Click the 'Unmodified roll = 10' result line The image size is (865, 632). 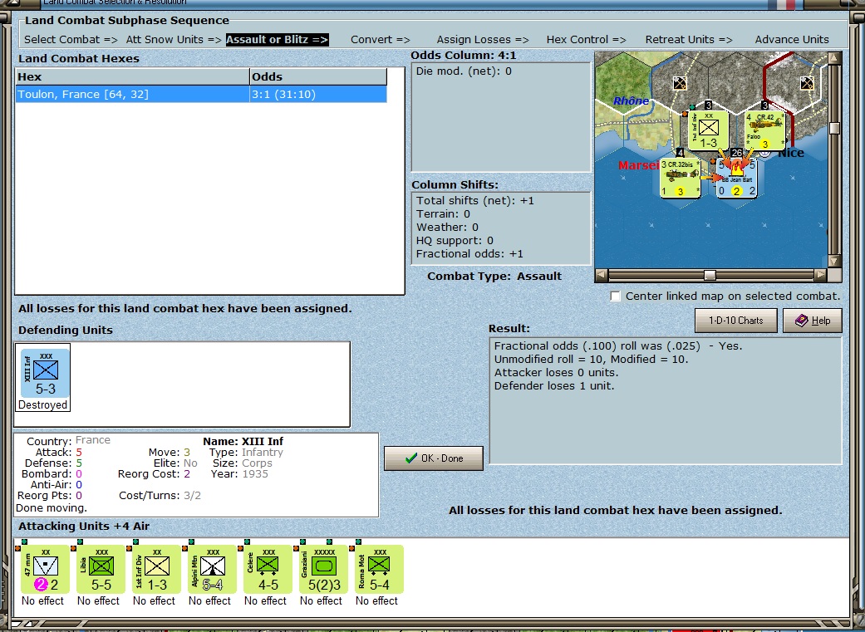(x=591, y=360)
